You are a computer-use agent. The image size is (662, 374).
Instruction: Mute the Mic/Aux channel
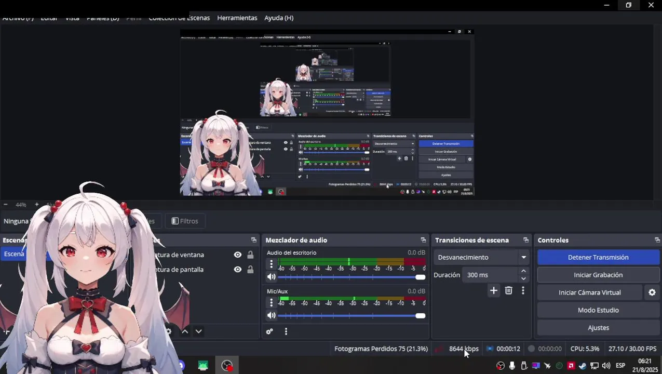click(271, 315)
